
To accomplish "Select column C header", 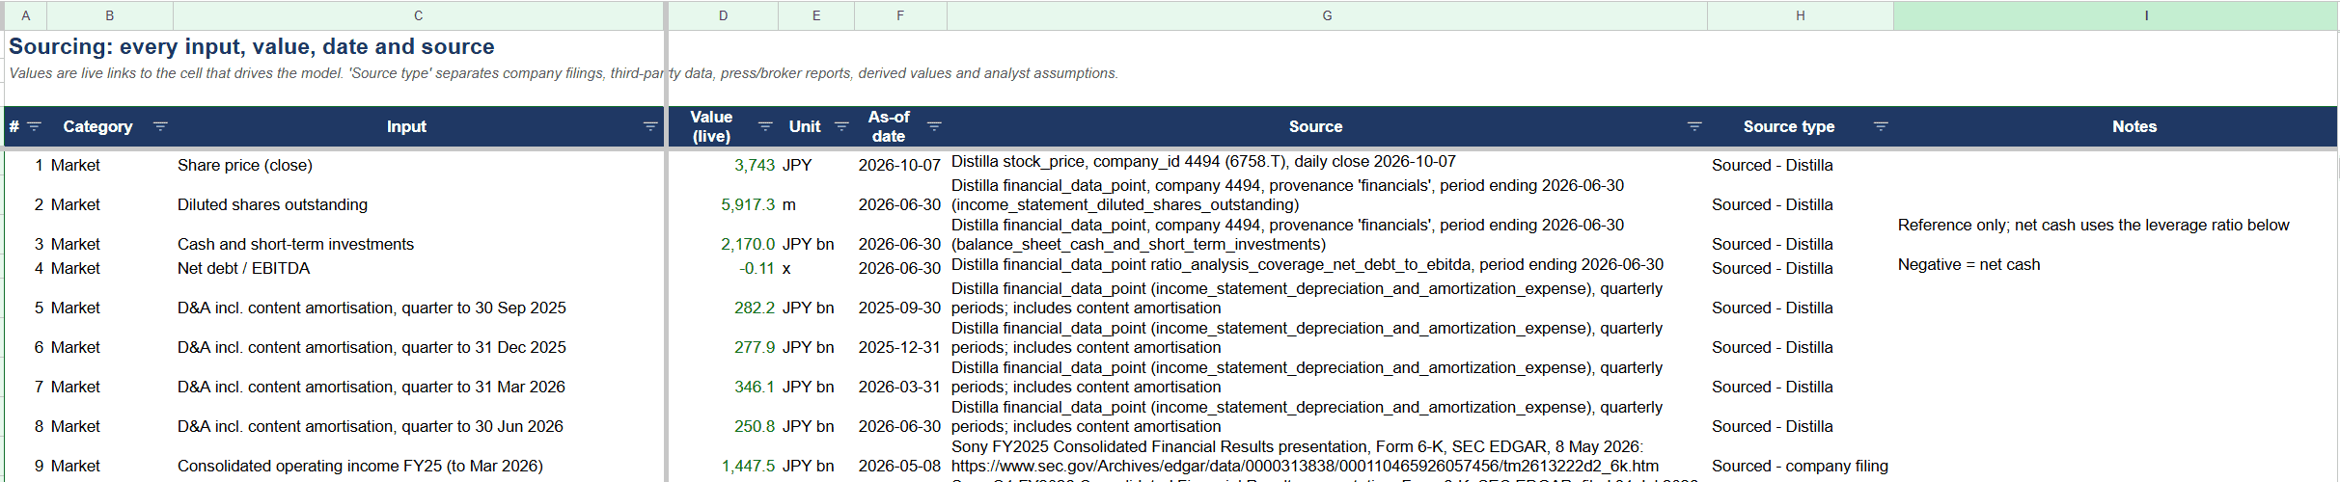I will pos(418,15).
